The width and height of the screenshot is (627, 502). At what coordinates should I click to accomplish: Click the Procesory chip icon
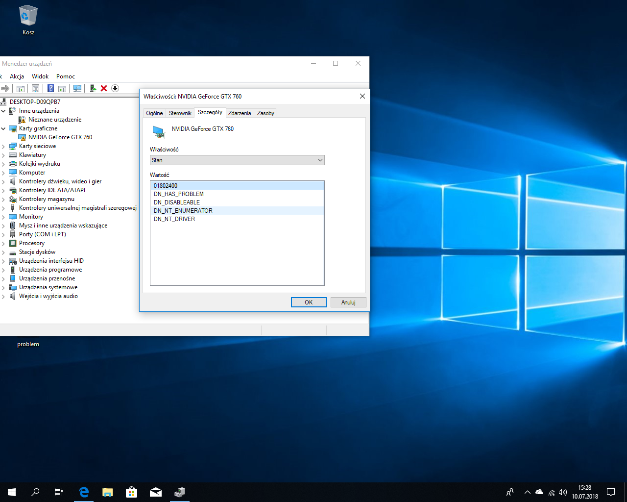click(13, 243)
